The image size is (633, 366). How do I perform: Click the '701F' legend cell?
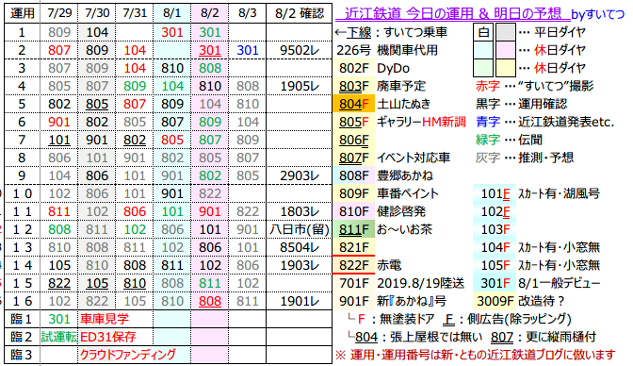[353, 283]
